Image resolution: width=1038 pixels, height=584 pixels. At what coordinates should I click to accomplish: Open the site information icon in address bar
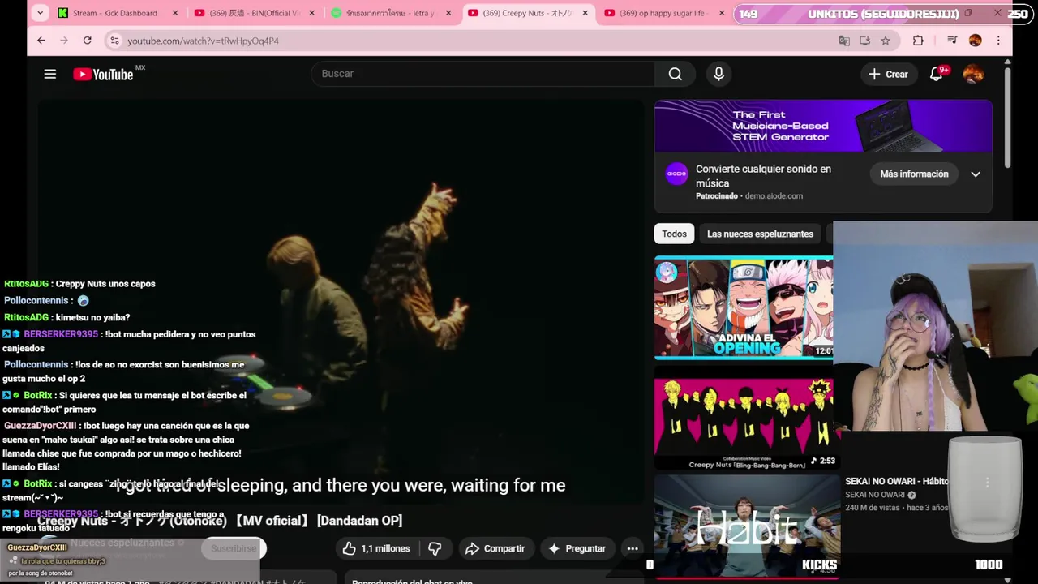coord(114,41)
